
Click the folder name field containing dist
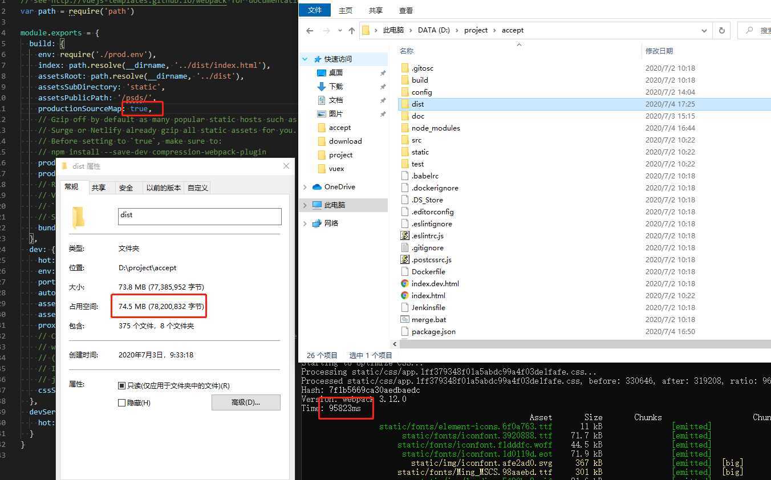200,216
